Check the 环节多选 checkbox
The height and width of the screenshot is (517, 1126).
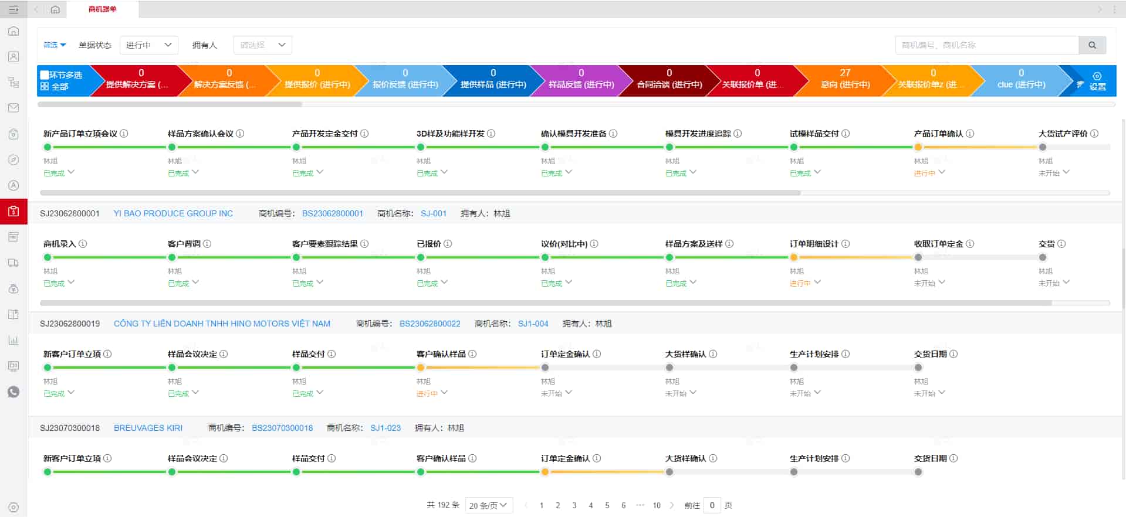45,75
